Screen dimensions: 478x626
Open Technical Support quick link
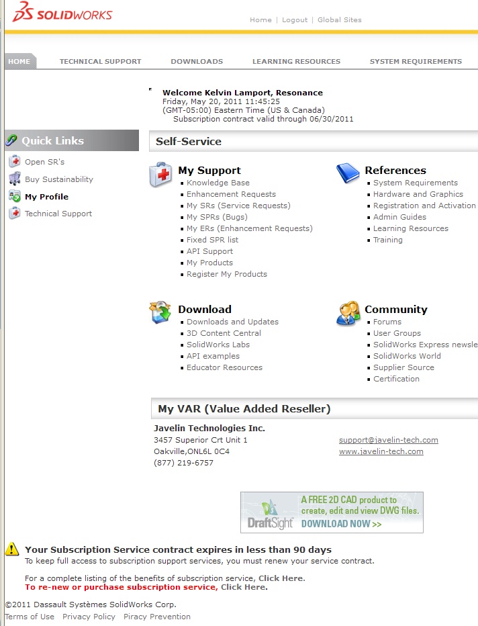coord(58,214)
